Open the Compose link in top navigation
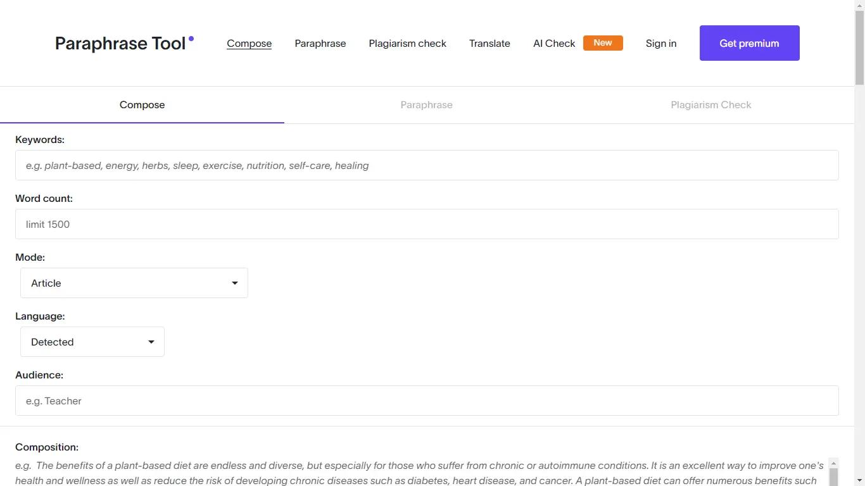 (x=249, y=43)
